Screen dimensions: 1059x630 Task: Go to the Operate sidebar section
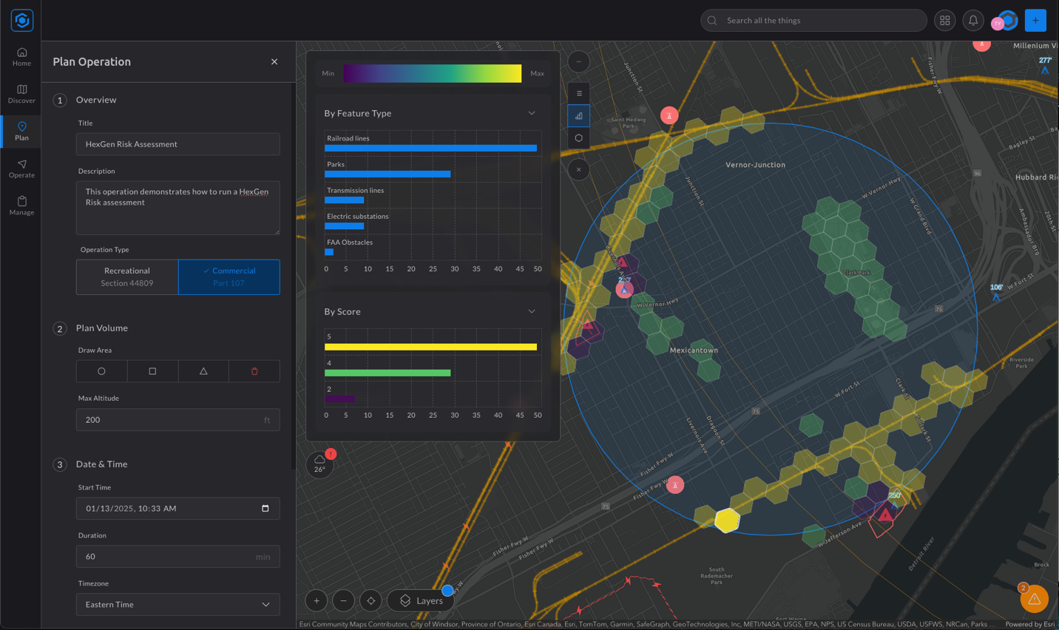point(21,169)
